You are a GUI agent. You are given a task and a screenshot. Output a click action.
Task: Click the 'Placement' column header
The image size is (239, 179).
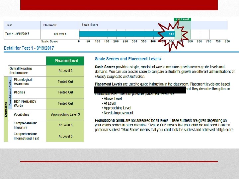coord(60,25)
